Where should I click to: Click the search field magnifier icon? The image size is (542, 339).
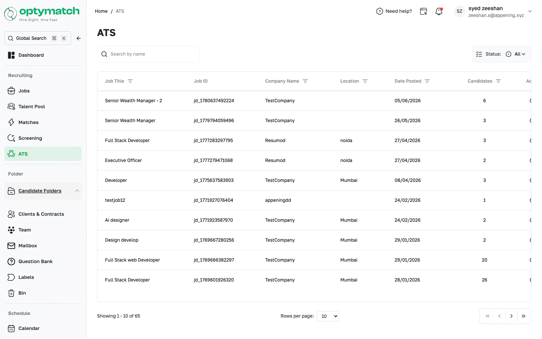(104, 54)
